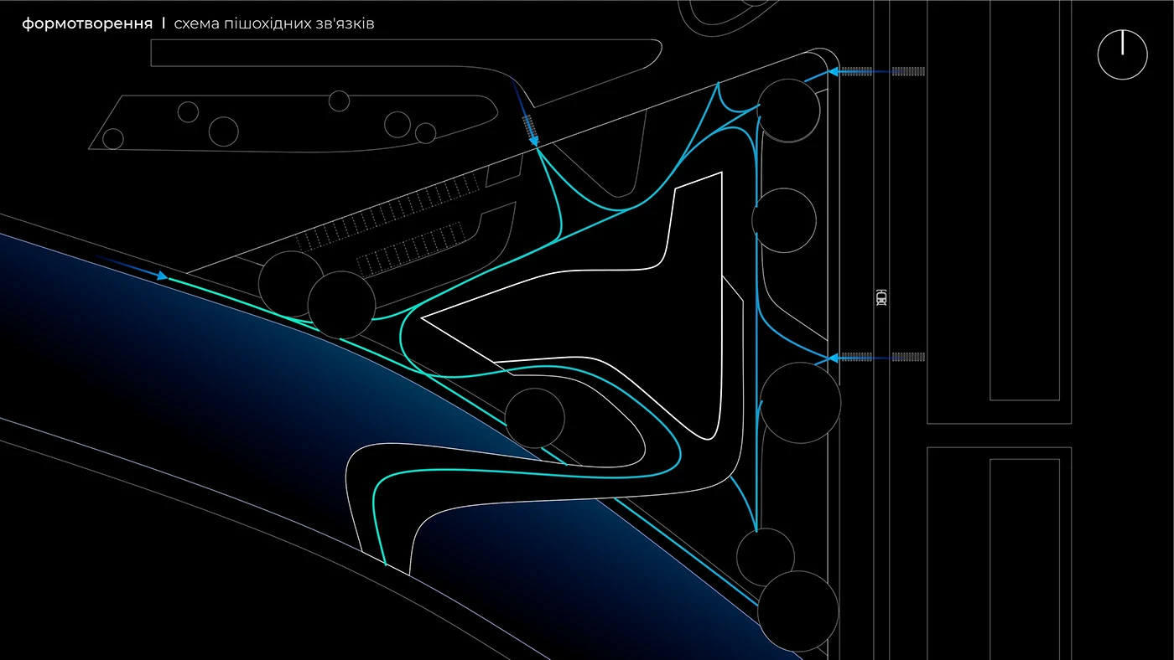
Task: Click the 'схема пішохідних зв'язків' subtitle
Action: pyautogui.click(x=274, y=23)
